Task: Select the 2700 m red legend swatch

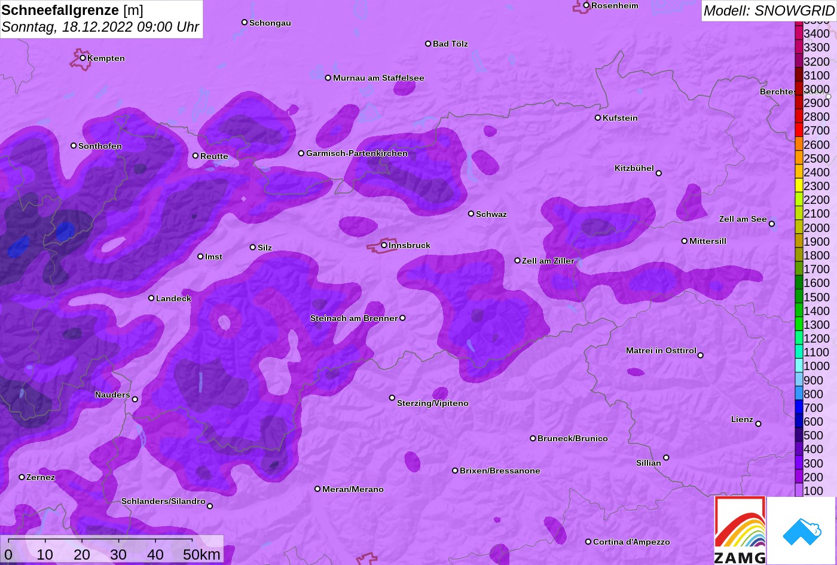Action: [799, 130]
